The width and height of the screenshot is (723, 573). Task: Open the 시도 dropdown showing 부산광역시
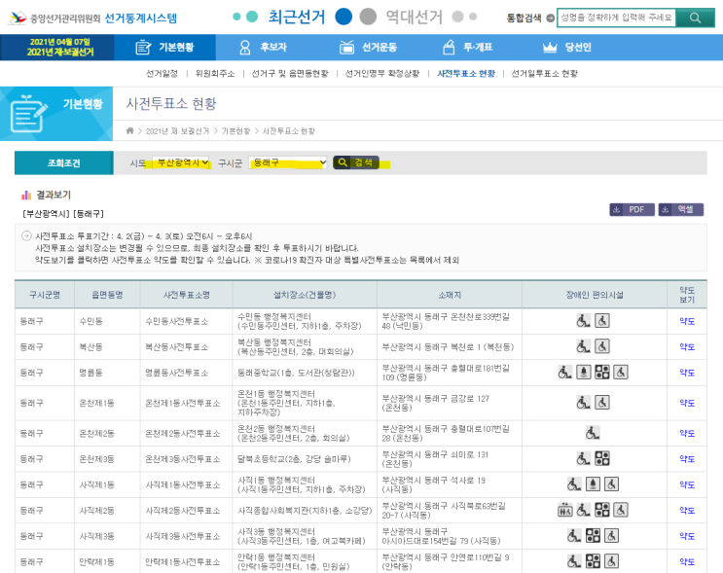pos(181,162)
